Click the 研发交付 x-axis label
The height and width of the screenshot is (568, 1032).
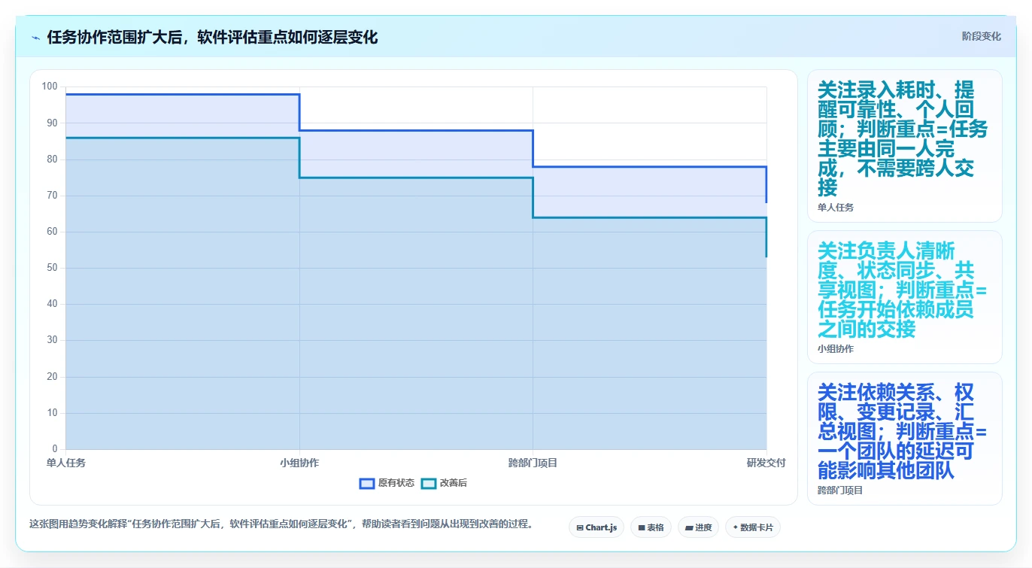click(x=766, y=463)
